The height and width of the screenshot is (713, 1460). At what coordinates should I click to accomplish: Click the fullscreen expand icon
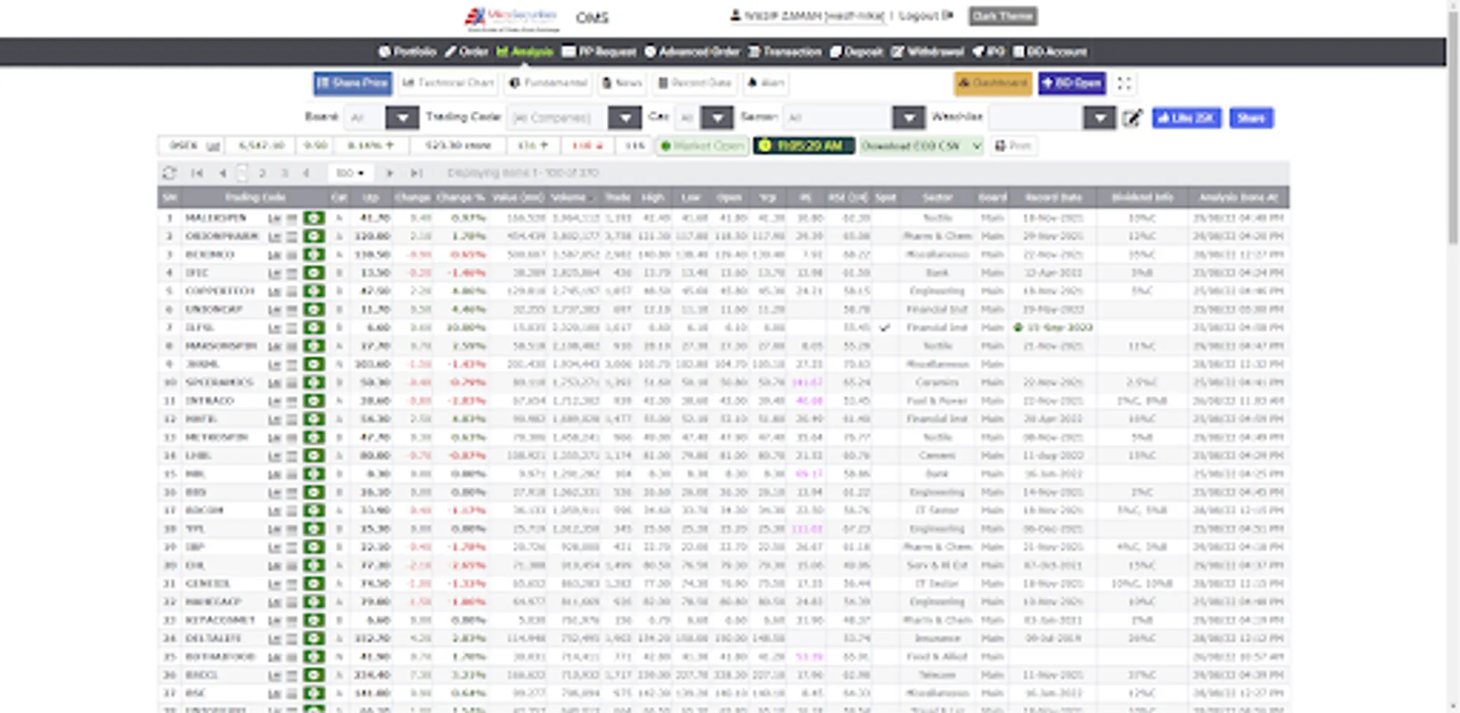tap(1124, 83)
